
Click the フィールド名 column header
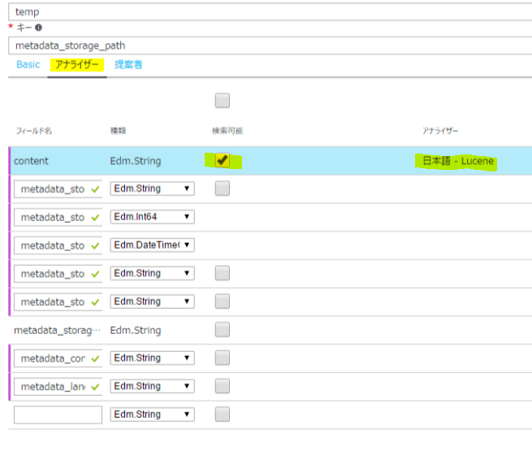click(34, 131)
